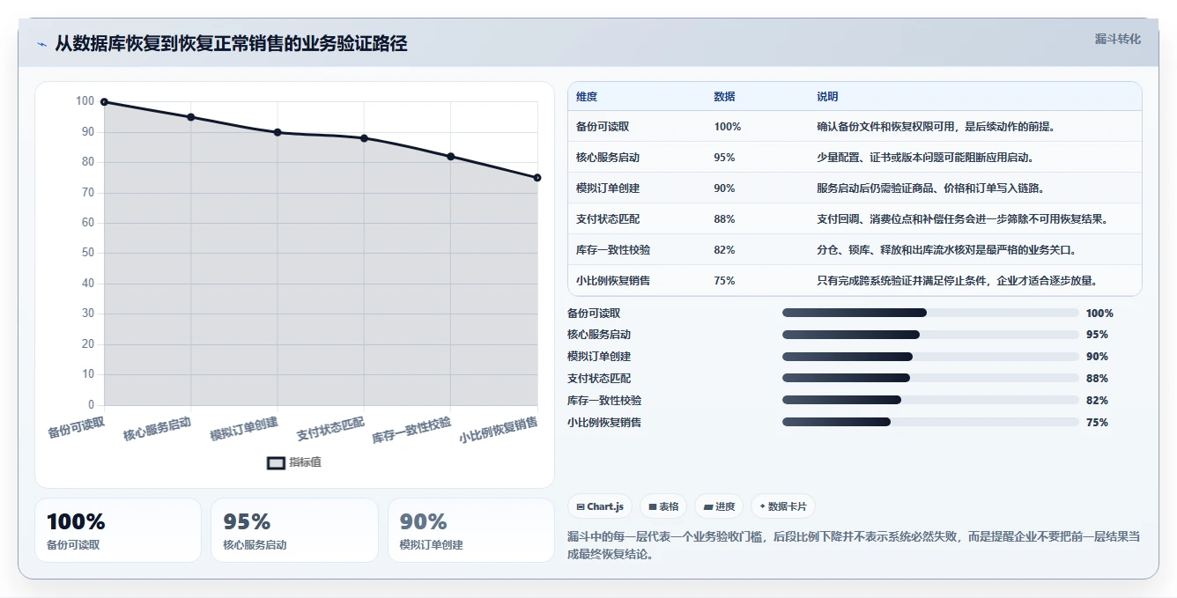Click the Chart.js tag
Screen dimensions: 1177x598
600,506
